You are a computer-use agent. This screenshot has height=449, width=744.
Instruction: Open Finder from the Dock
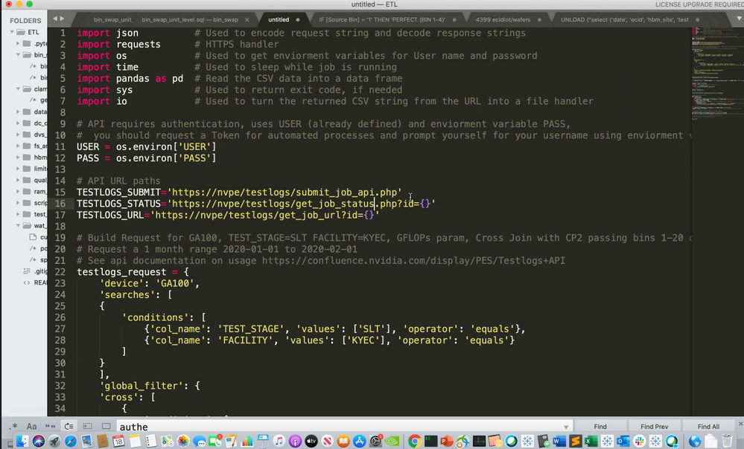[22, 441]
